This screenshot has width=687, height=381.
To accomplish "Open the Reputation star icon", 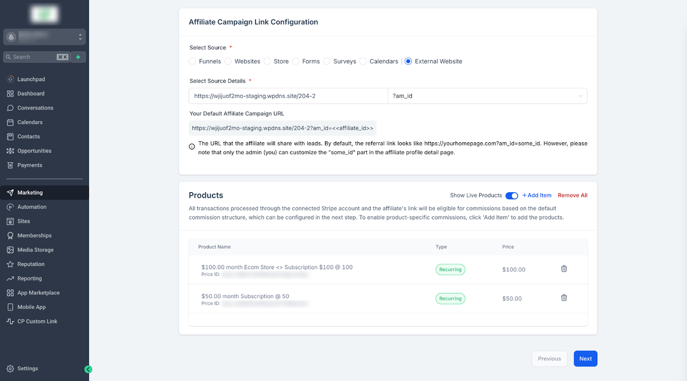I will pyautogui.click(x=10, y=264).
